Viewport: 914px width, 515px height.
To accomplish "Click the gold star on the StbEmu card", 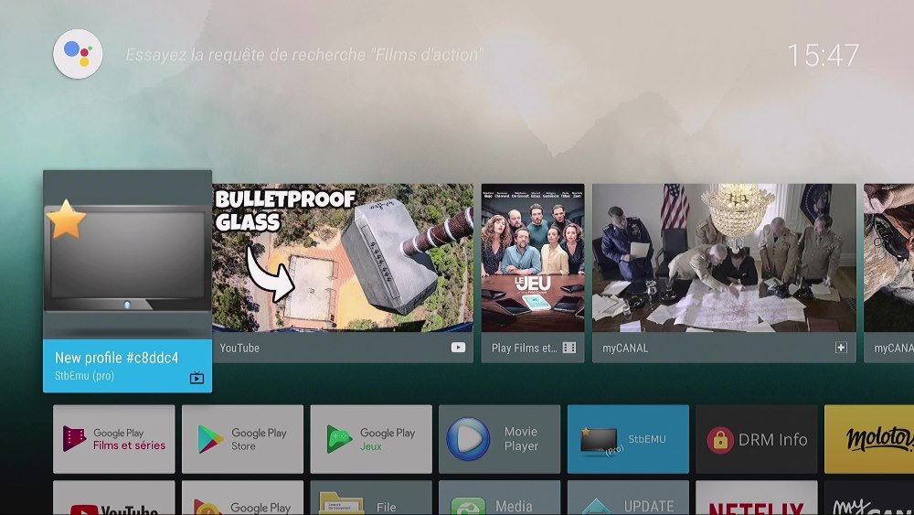I will click(x=66, y=220).
